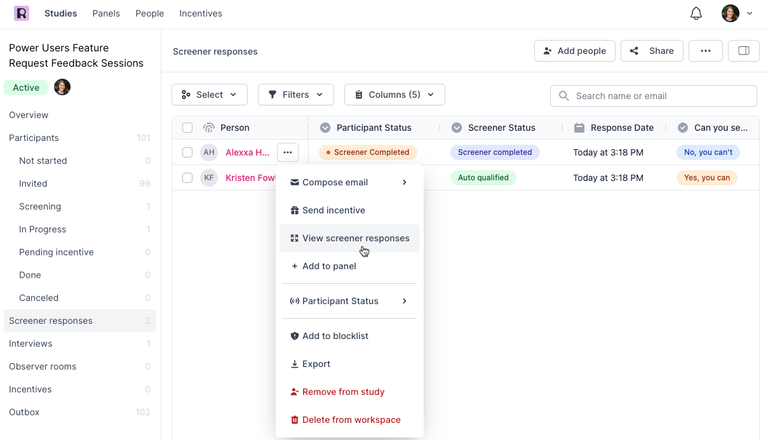Check the Alexxa H. row checkbox
The height and width of the screenshot is (440, 768).
(x=187, y=152)
